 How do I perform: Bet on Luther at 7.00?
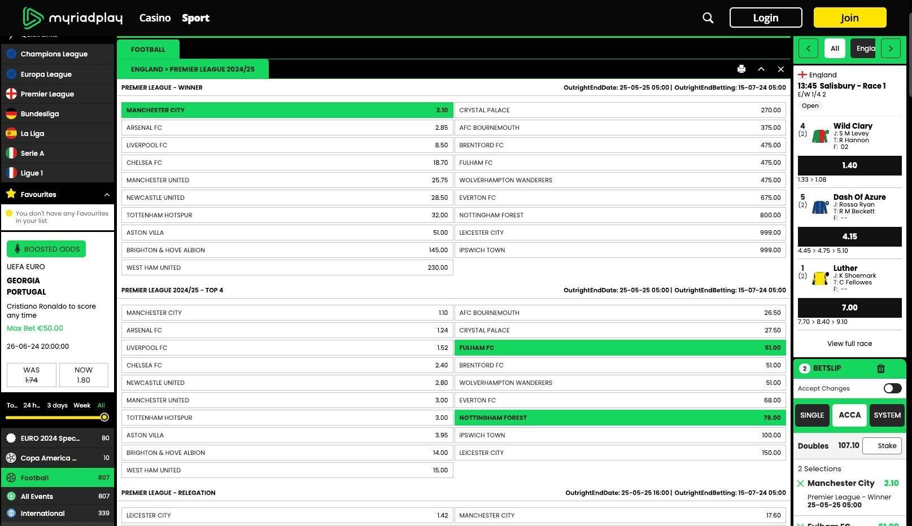tap(849, 308)
